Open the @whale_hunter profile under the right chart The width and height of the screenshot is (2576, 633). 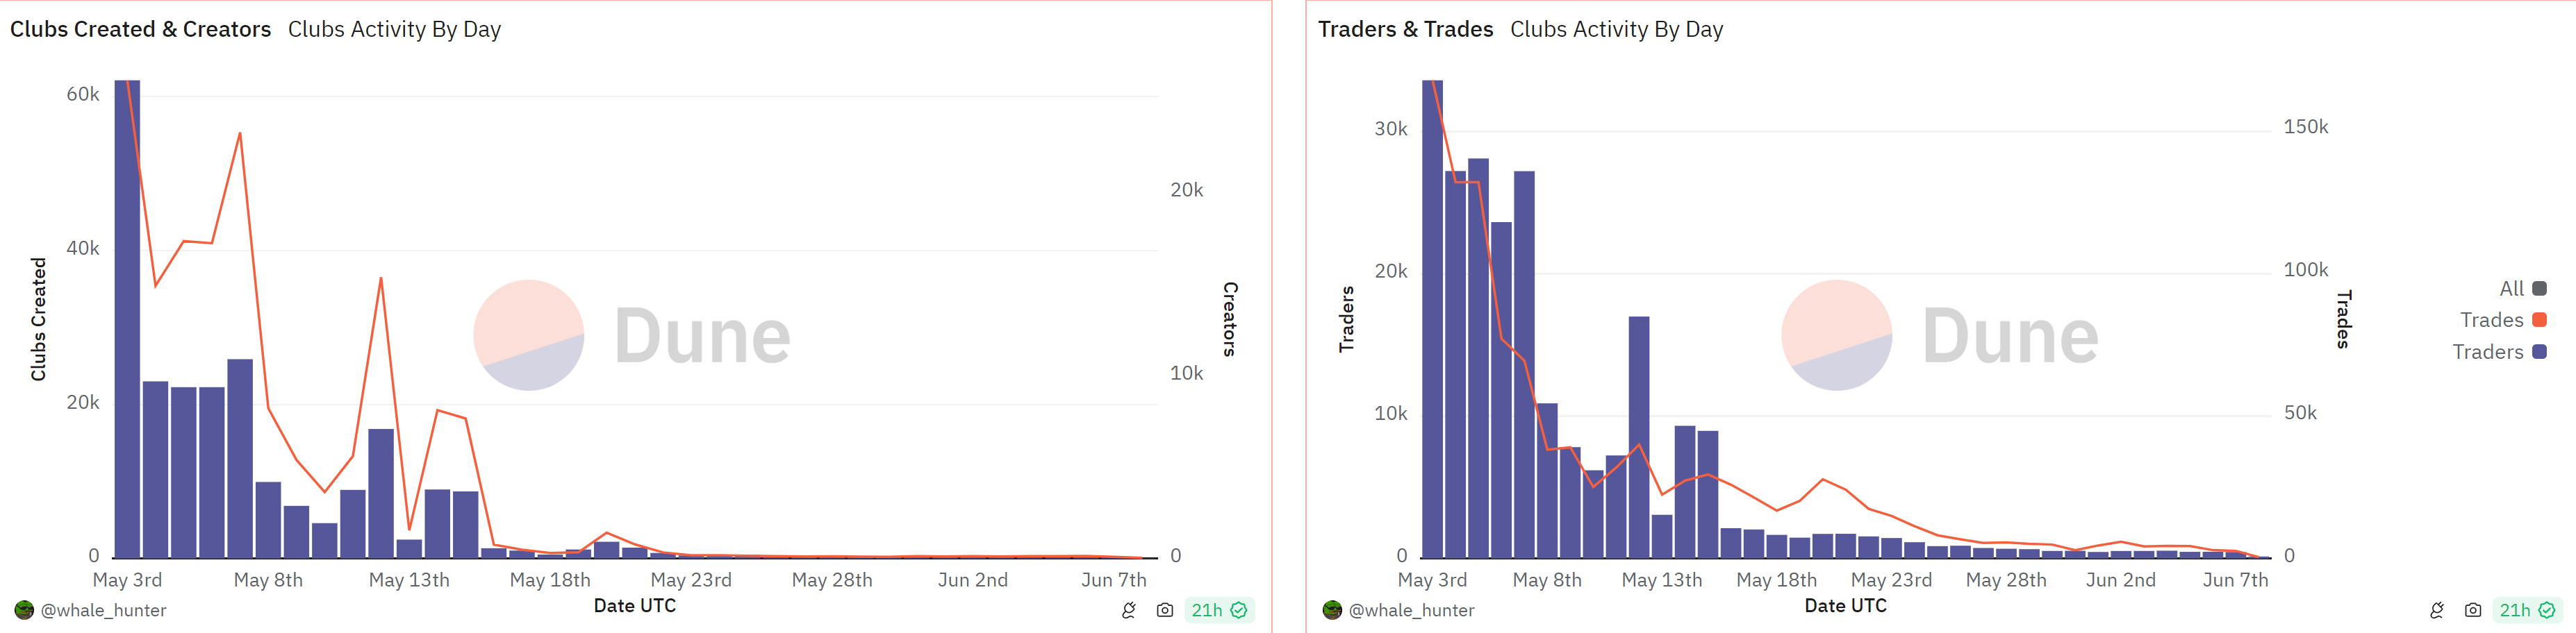pyautogui.click(x=1411, y=610)
